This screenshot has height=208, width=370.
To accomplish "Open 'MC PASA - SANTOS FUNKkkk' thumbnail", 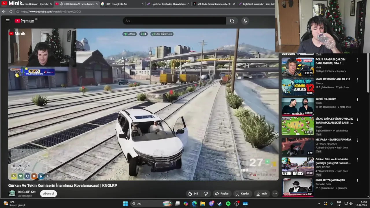I will coord(298,147).
